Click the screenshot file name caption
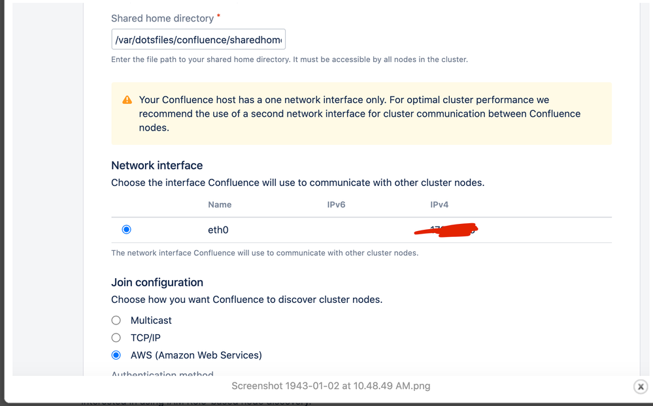The width and height of the screenshot is (653, 406). pyautogui.click(x=331, y=386)
